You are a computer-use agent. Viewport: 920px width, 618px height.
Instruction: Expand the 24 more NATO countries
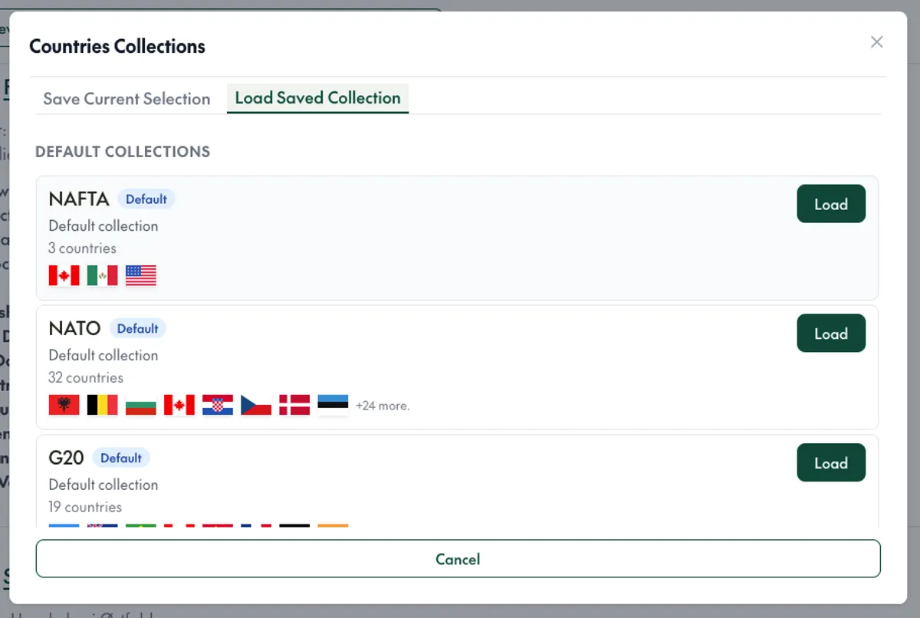[383, 405]
